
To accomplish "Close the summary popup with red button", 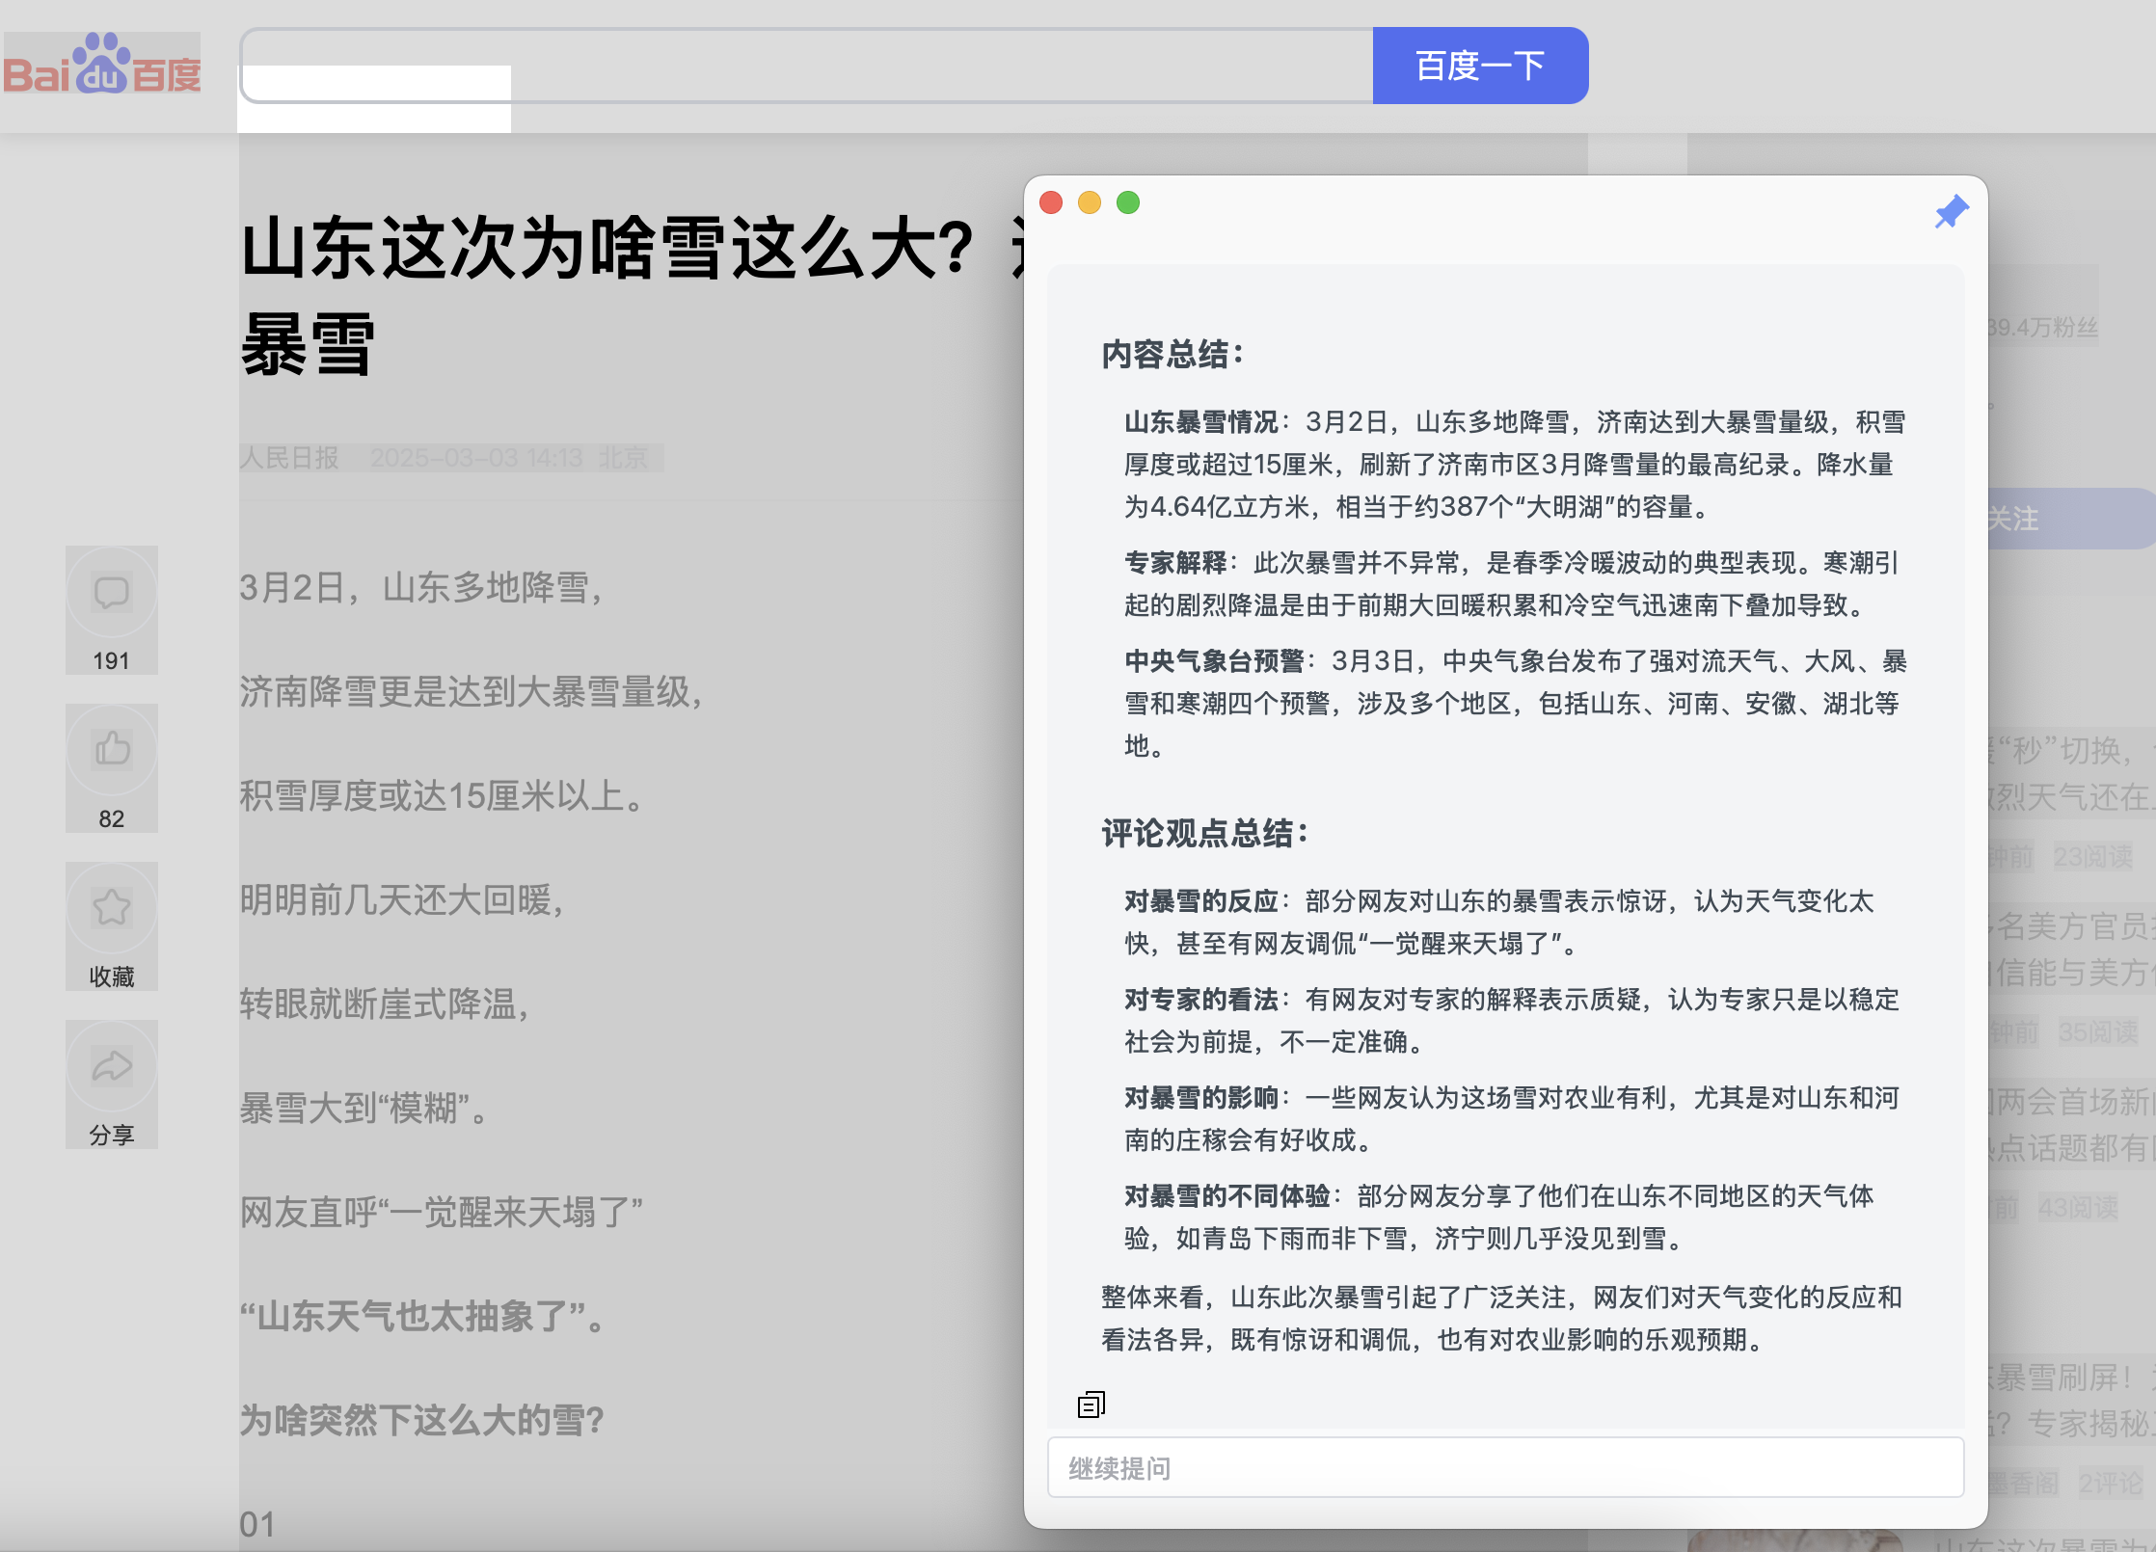I will pos(1051,202).
